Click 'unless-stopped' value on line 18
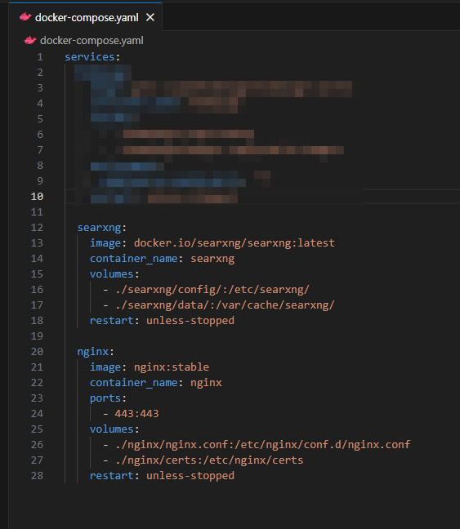The width and height of the screenshot is (460, 529). click(x=190, y=321)
